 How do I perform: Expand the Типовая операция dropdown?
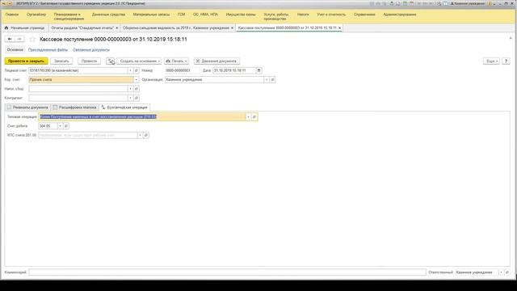coord(248,116)
